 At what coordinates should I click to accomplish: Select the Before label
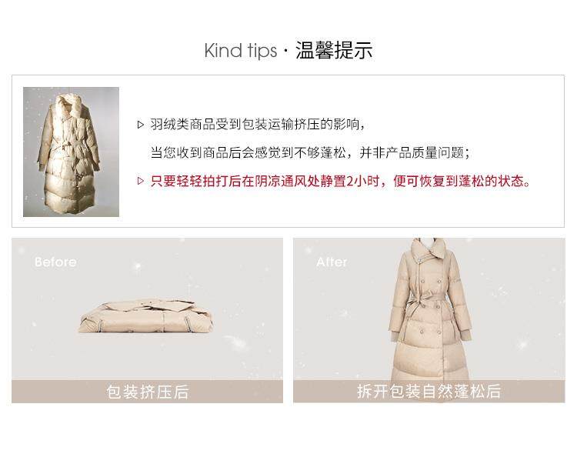55,262
